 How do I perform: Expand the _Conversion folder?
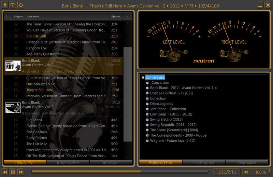pyautogui.click(x=147, y=83)
